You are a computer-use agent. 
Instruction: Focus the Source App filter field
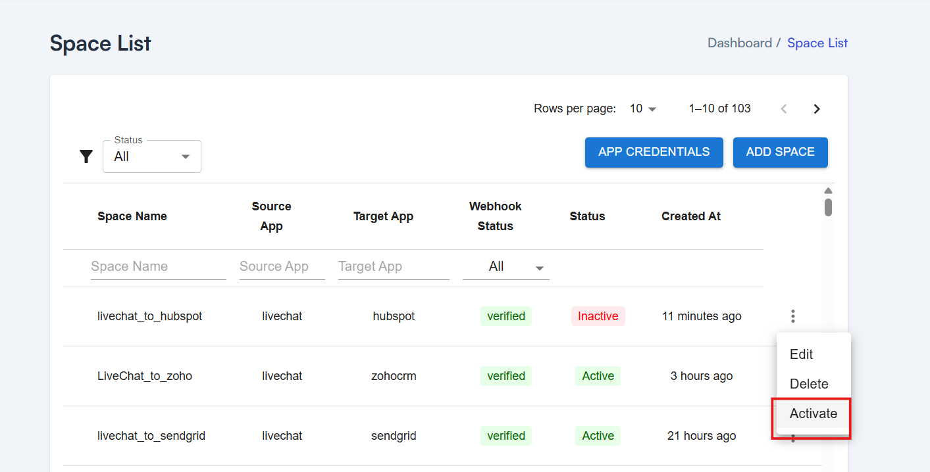pos(282,266)
